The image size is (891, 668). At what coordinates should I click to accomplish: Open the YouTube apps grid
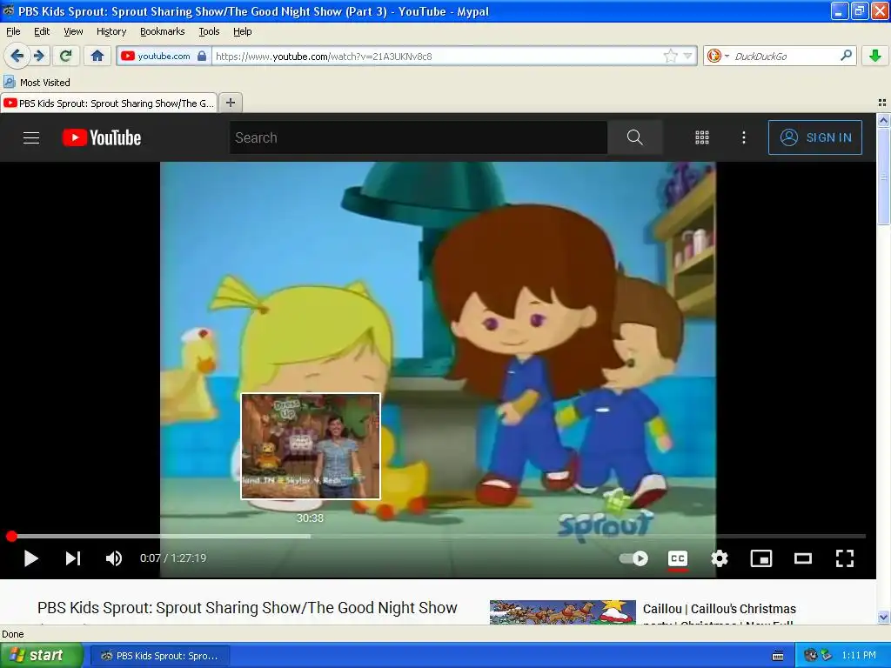[x=702, y=137]
